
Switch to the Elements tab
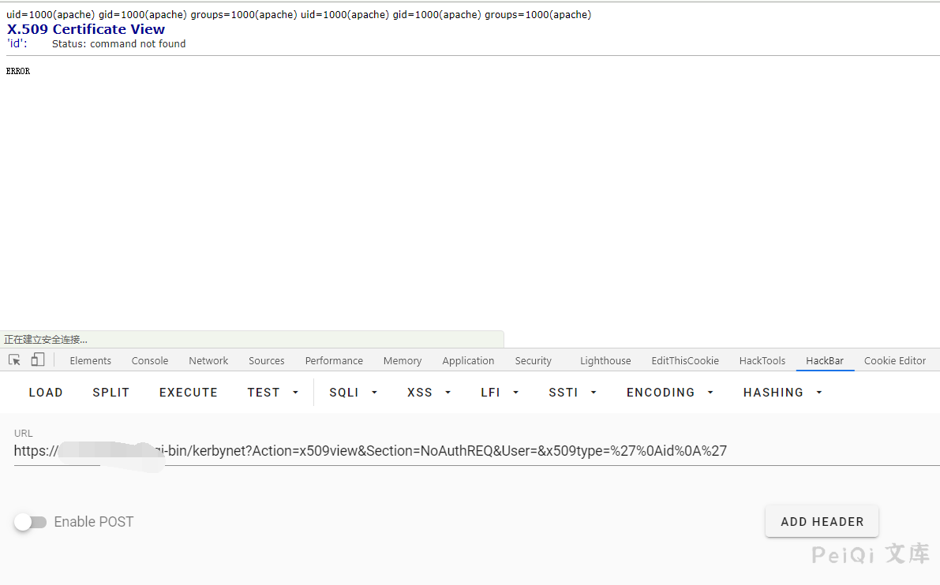[x=90, y=361]
